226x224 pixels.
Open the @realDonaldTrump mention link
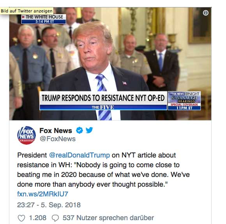[x=79, y=155]
